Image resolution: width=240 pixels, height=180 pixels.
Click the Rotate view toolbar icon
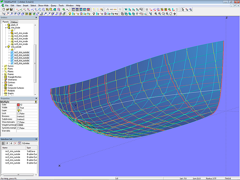(x=170, y=14)
